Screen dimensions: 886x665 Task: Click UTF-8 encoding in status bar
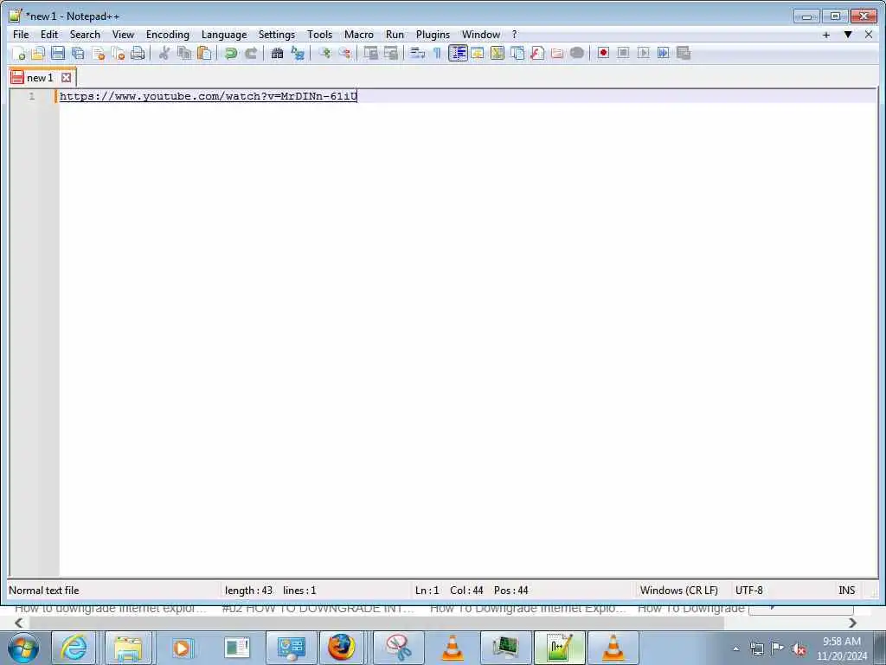[x=748, y=591]
